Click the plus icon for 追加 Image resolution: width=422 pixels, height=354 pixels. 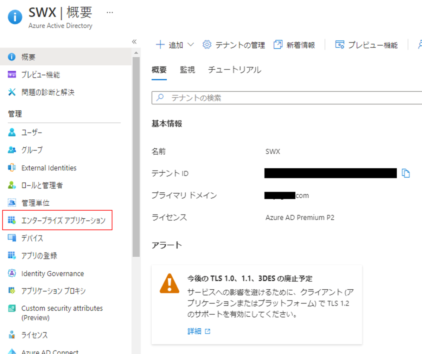pos(160,45)
